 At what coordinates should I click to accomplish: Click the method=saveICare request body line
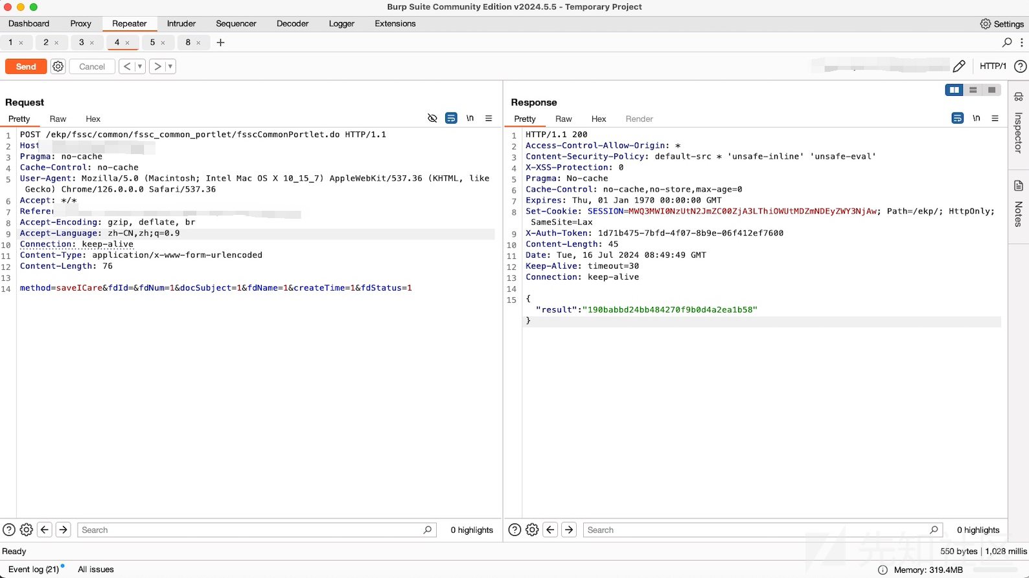[x=216, y=288]
